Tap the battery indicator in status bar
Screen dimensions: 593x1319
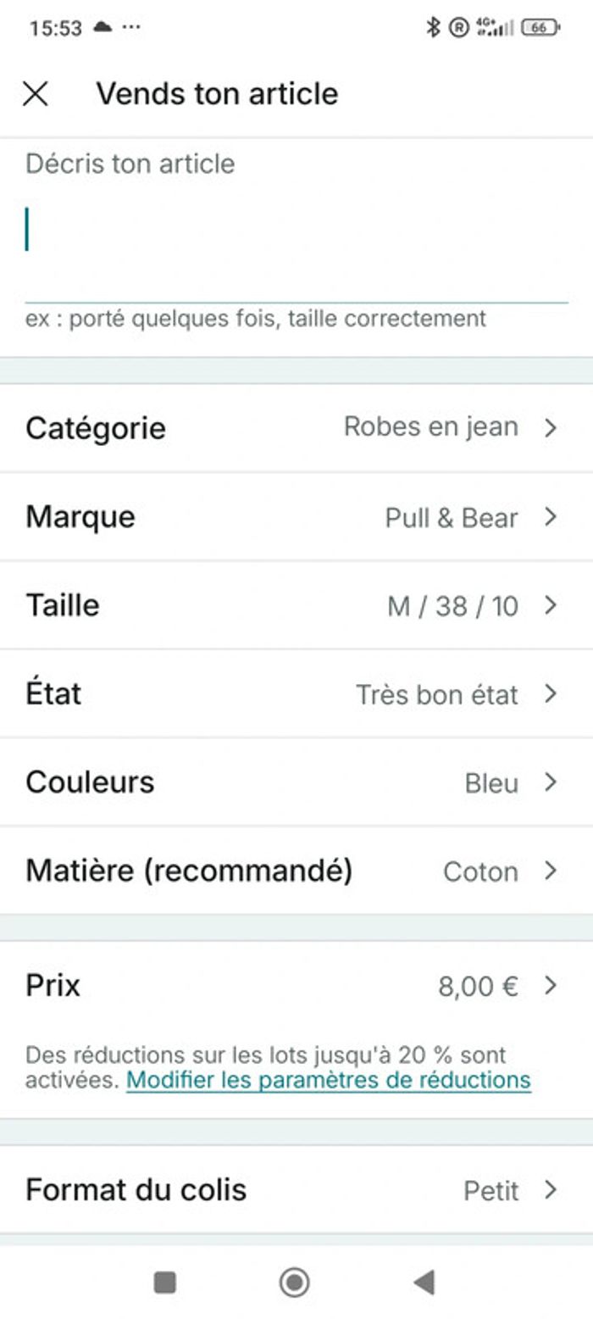tap(540, 27)
